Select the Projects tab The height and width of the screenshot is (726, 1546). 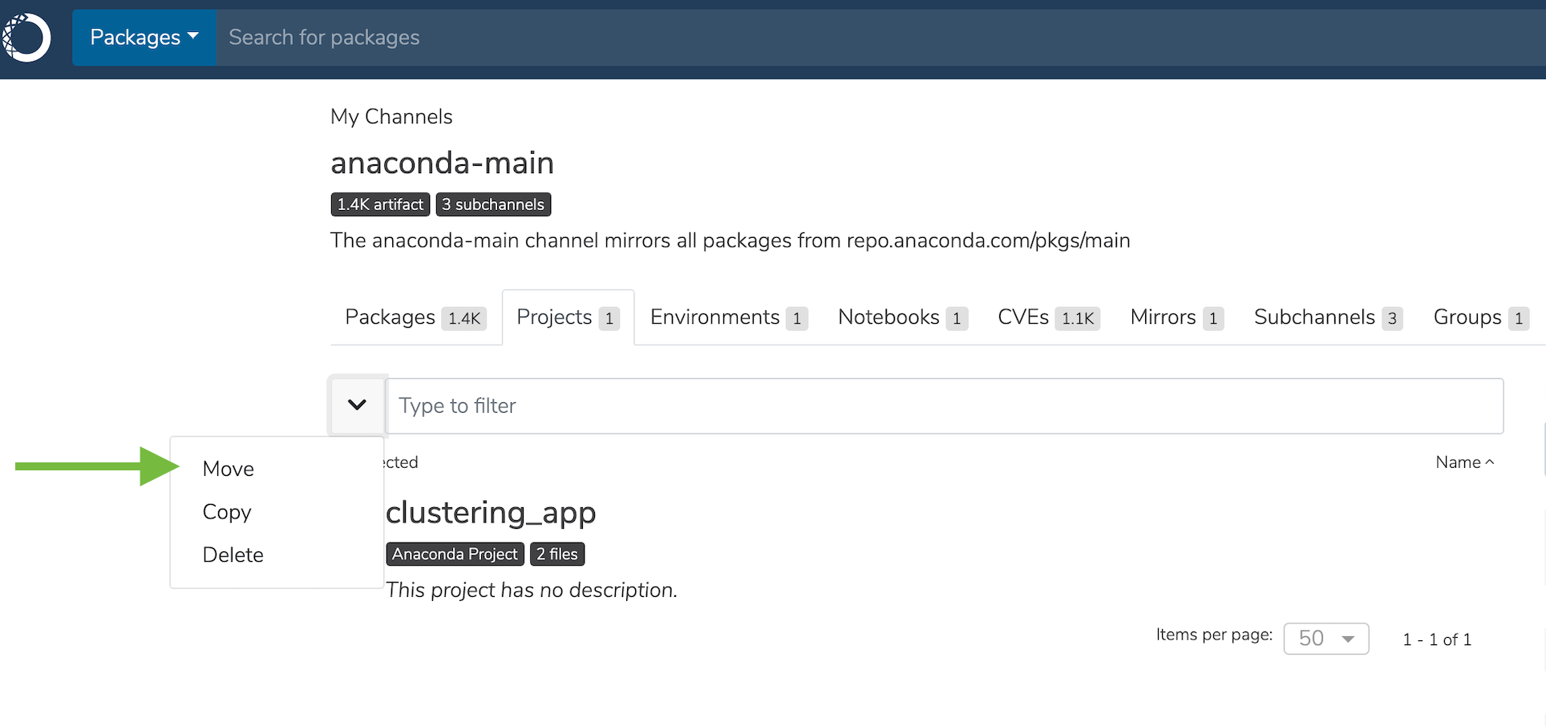click(x=568, y=317)
